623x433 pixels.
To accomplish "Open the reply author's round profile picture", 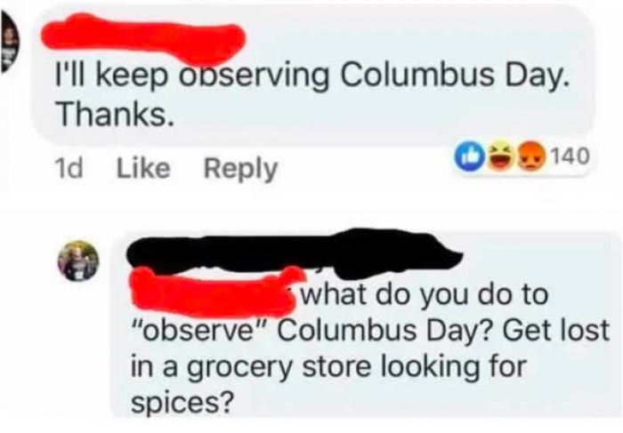I will coord(78,261).
